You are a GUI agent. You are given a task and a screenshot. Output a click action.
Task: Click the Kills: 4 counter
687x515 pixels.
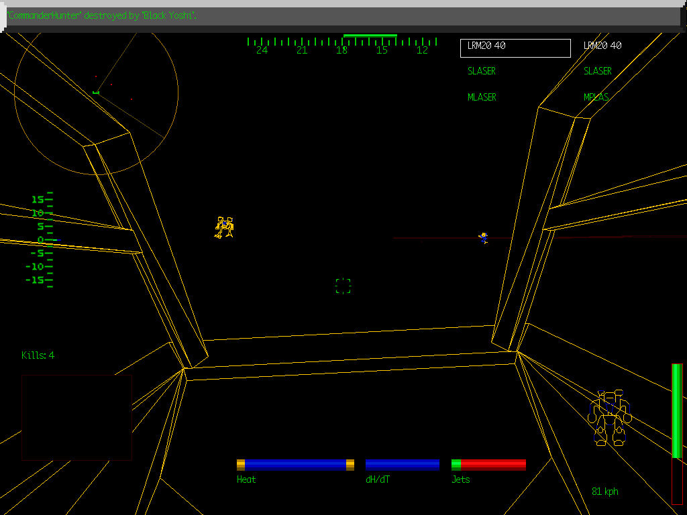pyautogui.click(x=38, y=355)
